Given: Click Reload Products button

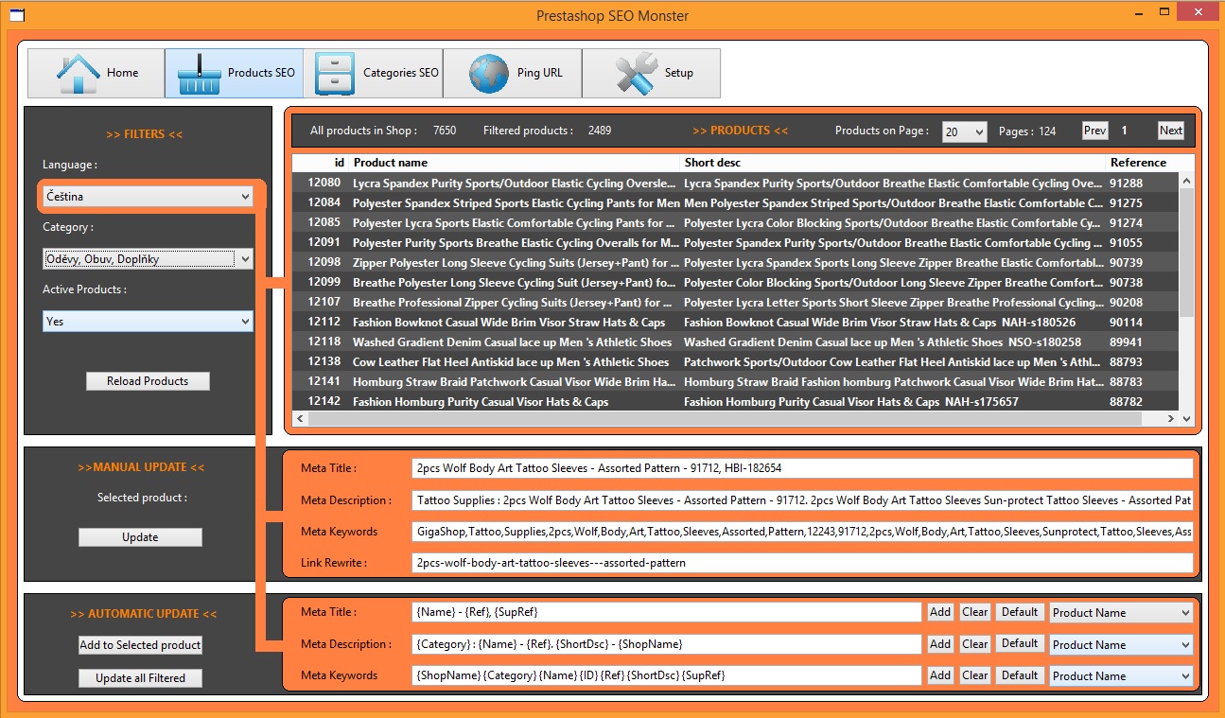Looking at the screenshot, I should 148,381.
